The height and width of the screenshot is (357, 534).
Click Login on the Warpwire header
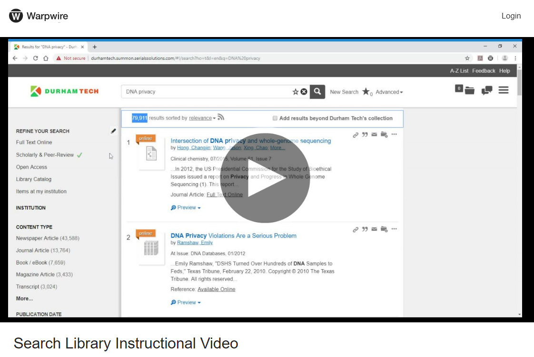(511, 16)
